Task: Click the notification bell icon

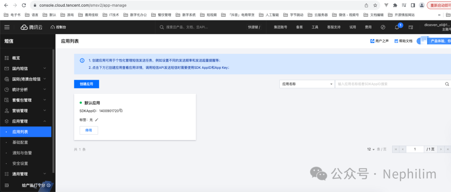Action: tap(397, 27)
